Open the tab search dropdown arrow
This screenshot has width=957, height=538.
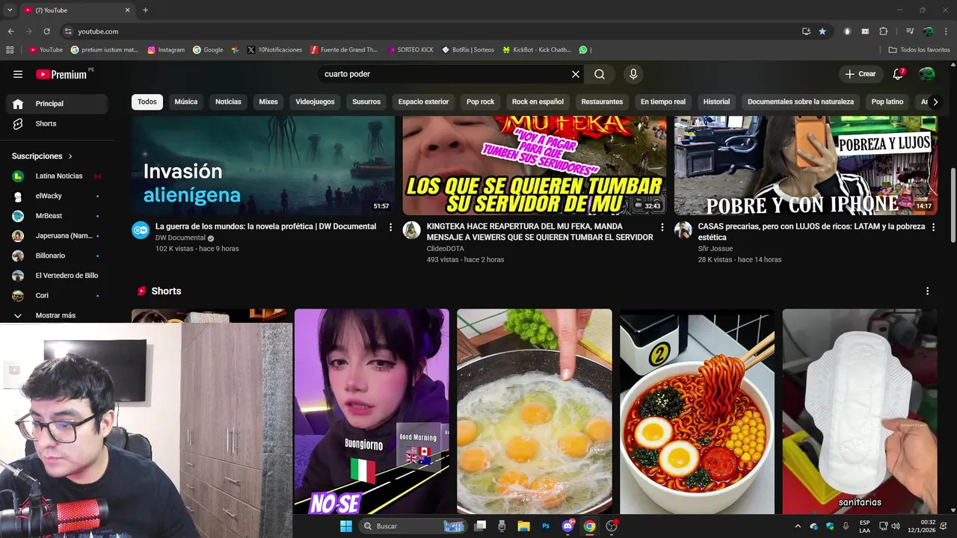point(10,10)
